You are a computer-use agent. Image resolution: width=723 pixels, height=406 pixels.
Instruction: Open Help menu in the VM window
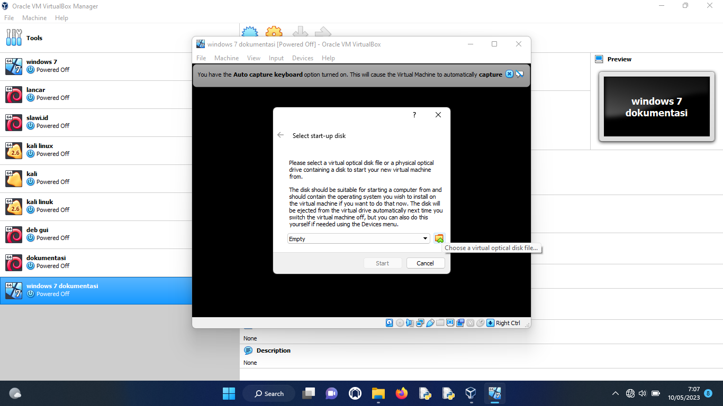point(328,58)
